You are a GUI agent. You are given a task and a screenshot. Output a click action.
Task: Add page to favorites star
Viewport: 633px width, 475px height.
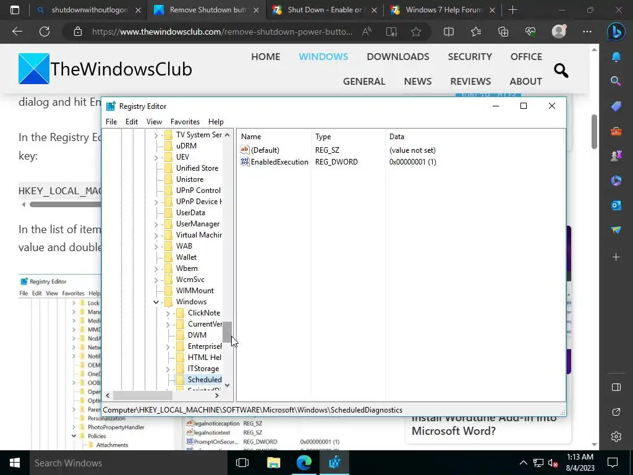coord(416,32)
